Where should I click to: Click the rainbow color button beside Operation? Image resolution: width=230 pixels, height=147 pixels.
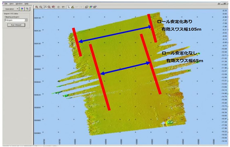[22, 9]
